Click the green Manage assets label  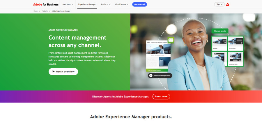220,31
